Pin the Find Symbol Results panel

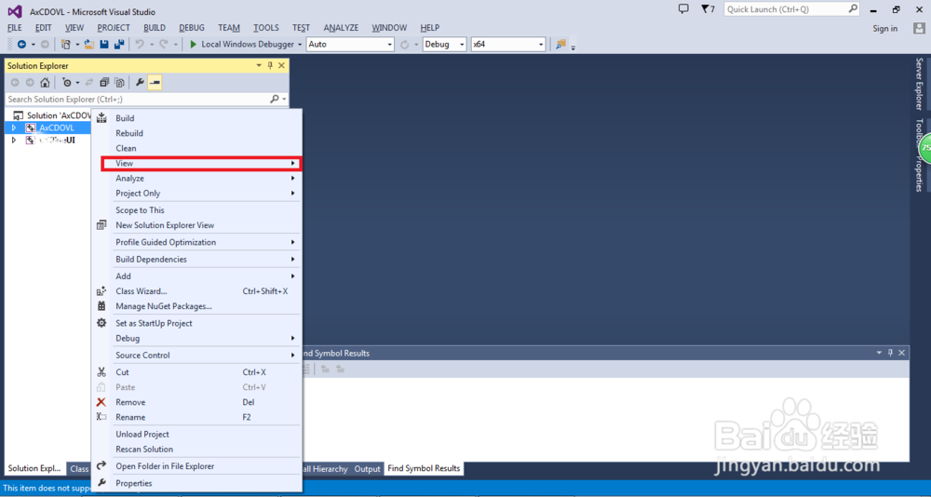click(890, 353)
